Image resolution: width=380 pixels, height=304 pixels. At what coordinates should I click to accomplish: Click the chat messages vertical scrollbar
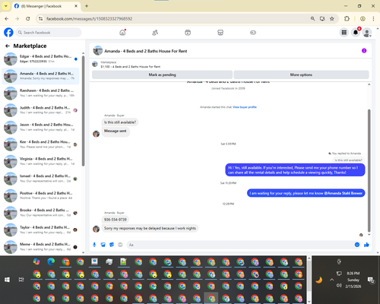coord(369,170)
